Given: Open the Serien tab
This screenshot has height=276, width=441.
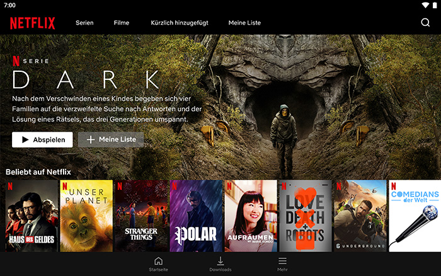Looking at the screenshot, I should click(84, 23).
